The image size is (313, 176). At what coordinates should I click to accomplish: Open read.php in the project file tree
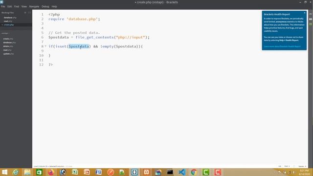(8, 50)
